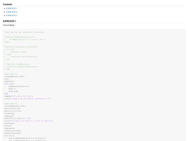Click the legend('b0','b1','b2','b3') line

click(19, 96)
